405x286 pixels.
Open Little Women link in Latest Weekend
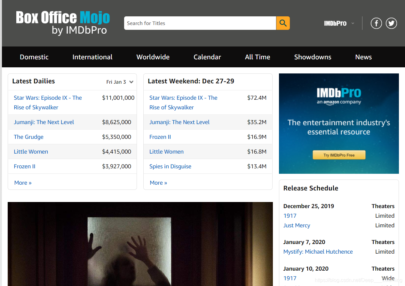click(x=166, y=152)
